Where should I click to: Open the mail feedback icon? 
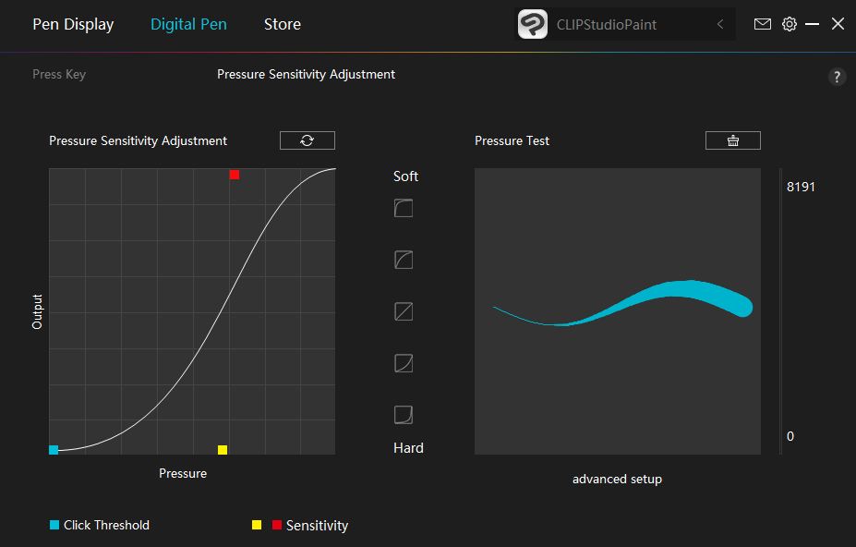(x=763, y=24)
